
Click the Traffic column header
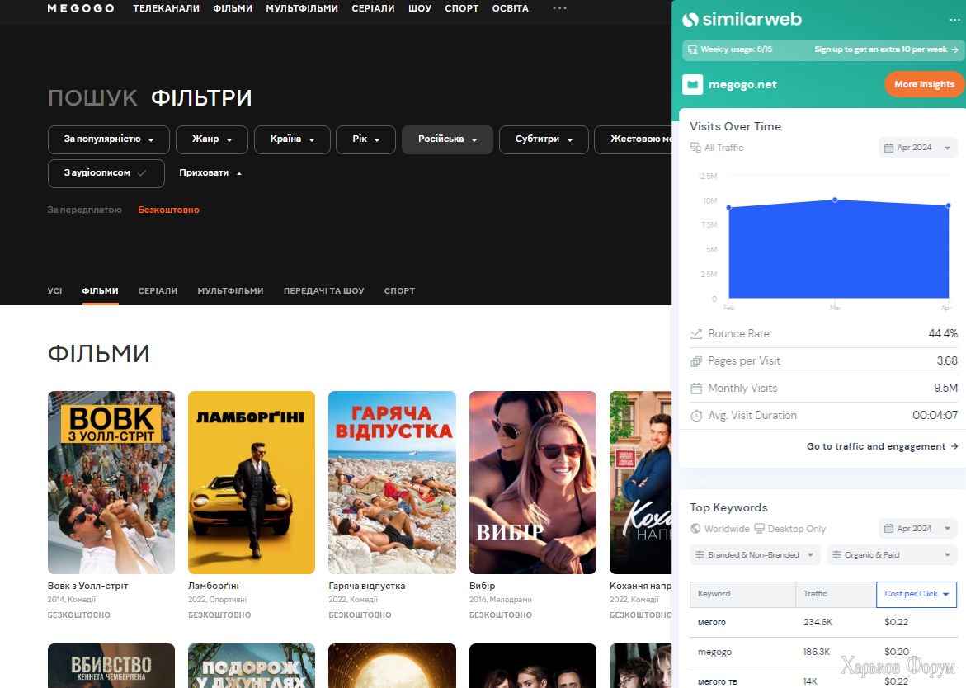click(x=836, y=595)
